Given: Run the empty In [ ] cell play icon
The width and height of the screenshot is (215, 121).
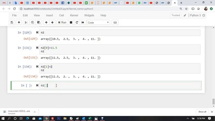Looking at the screenshot, I should 37,85.
